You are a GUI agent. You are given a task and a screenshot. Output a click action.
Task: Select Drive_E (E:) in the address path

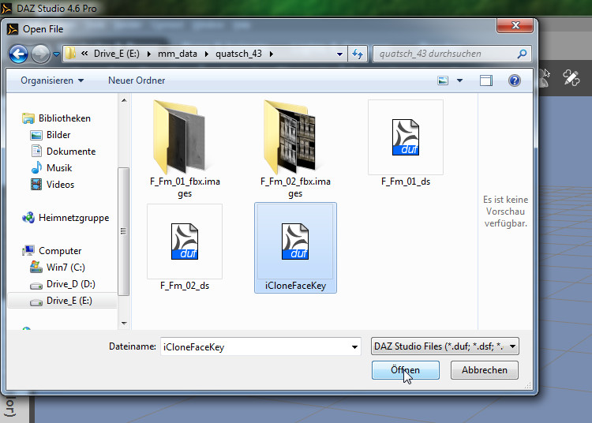coord(117,54)
